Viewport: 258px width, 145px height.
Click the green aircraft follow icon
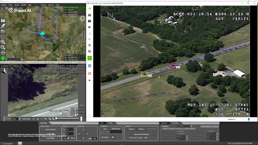click(3, 58)
